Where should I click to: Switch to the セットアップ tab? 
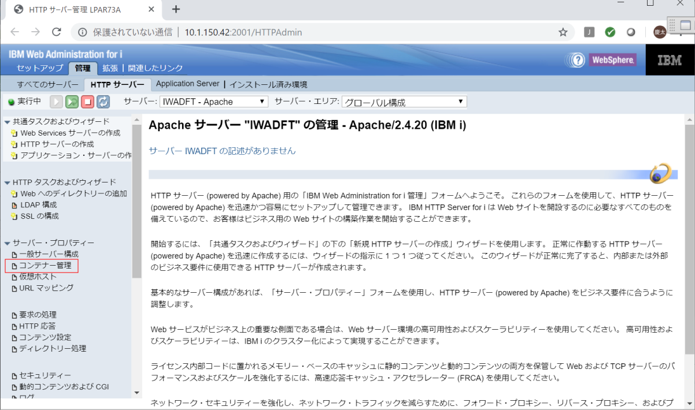pos(40,68)
